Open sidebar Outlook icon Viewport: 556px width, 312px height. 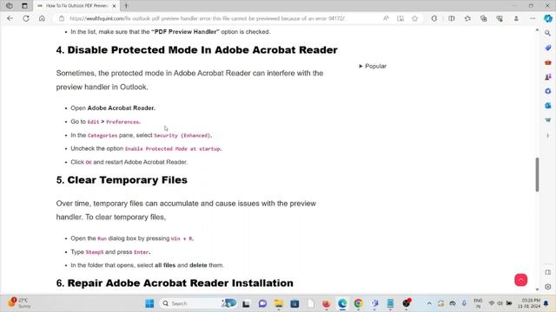tap(548, 106)
